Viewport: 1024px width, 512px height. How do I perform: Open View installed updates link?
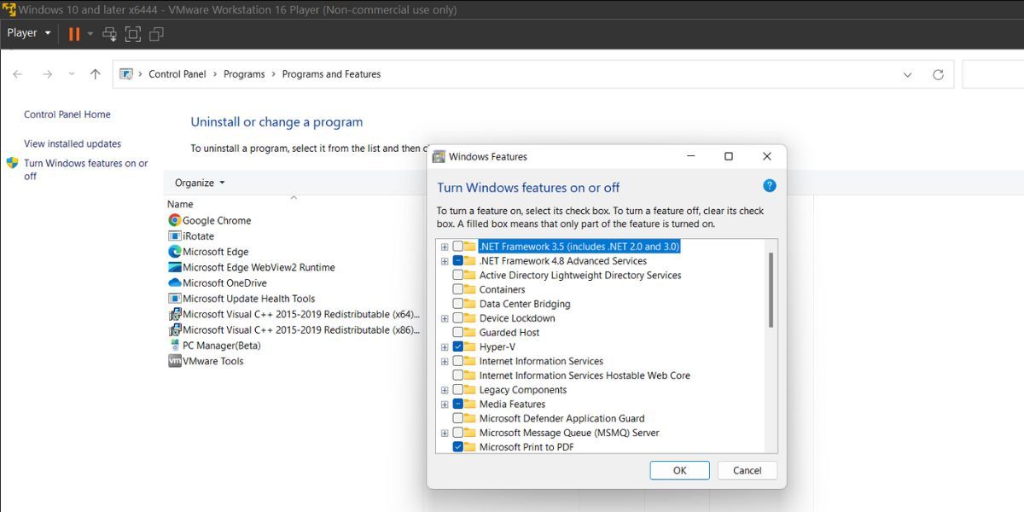73,144
